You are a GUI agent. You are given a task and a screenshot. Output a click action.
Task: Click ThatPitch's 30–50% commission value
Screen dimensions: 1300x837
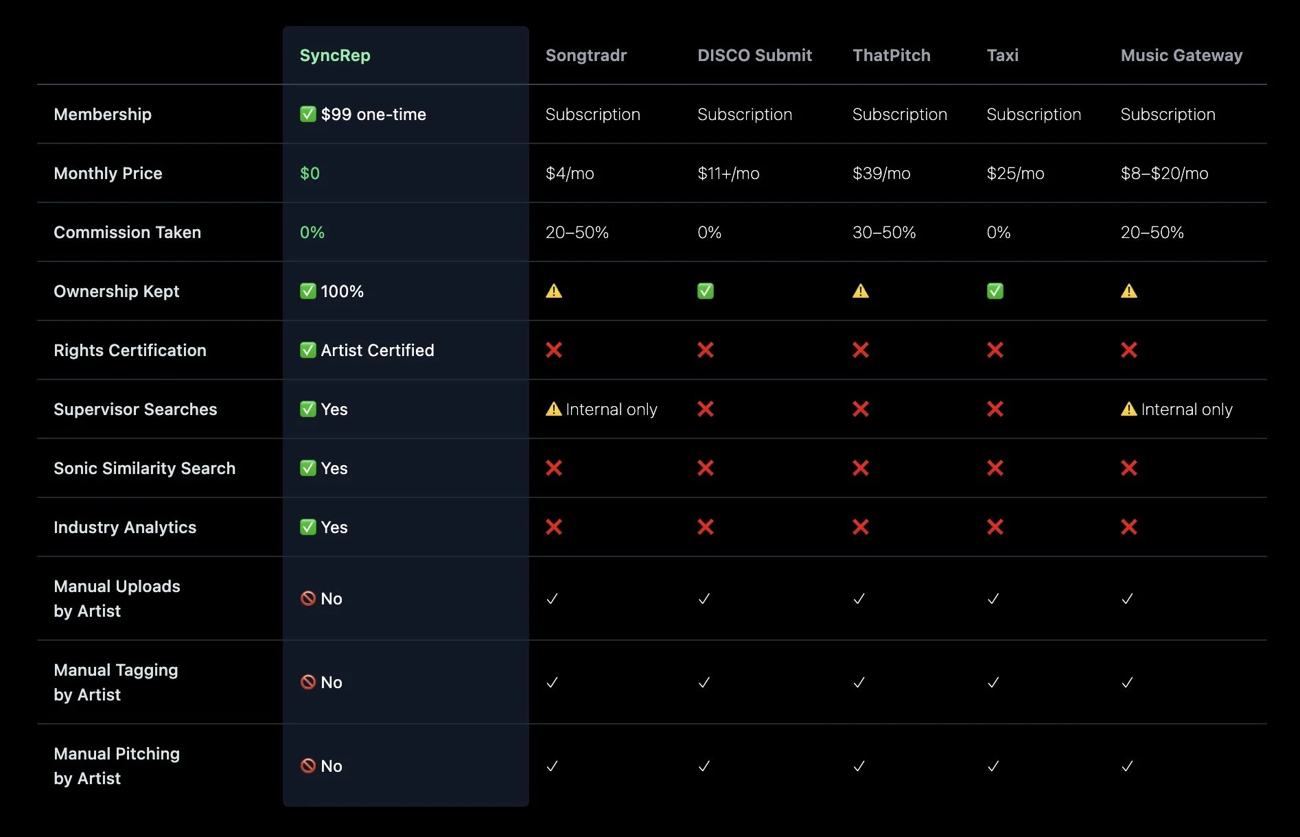click(884, 233)
